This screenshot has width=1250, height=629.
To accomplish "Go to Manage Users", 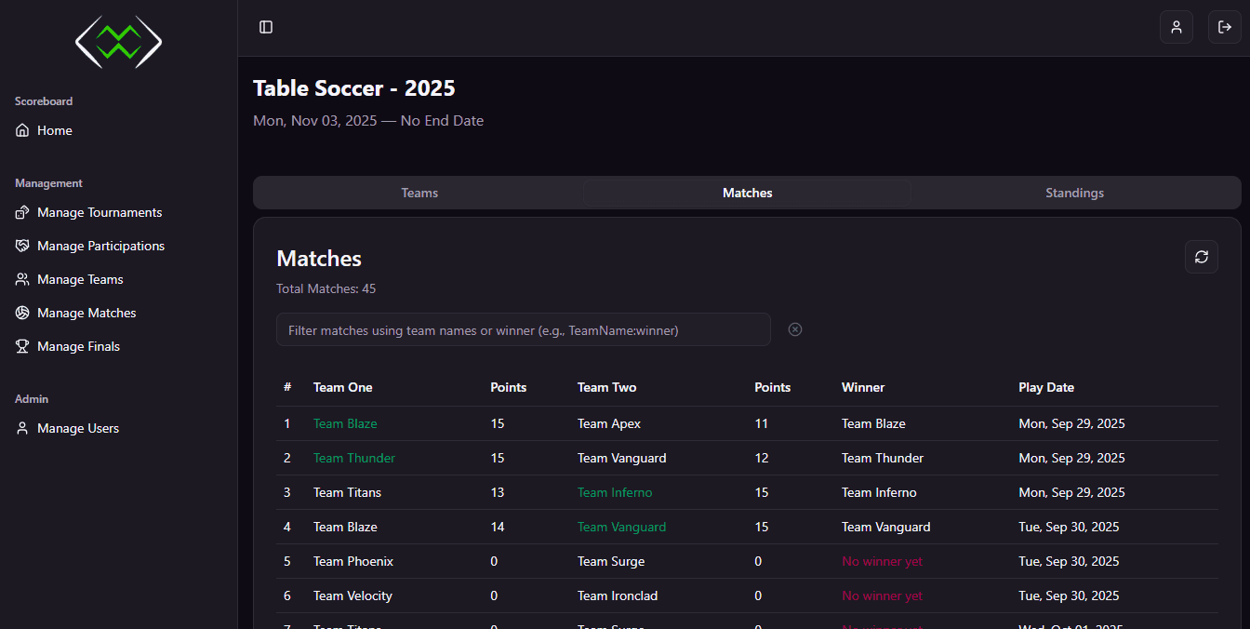I will (x=78, y=428).
